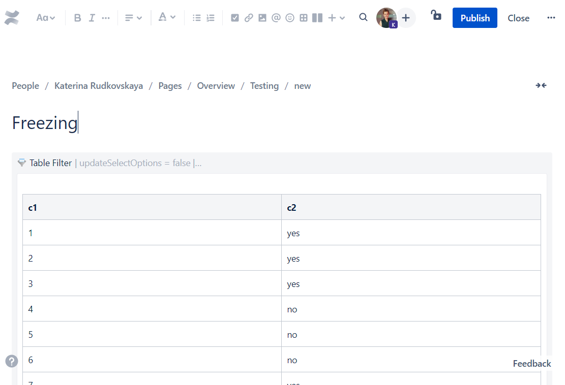Screen dimensions: 565x385
Task: Toggle bold formatting in the toolbar
Action: 77,18
